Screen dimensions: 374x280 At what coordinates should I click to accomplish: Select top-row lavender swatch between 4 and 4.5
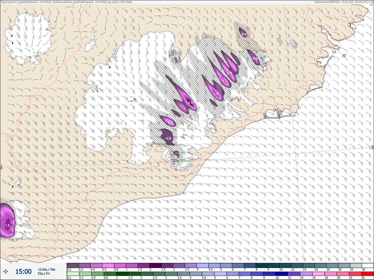point(202,265)
